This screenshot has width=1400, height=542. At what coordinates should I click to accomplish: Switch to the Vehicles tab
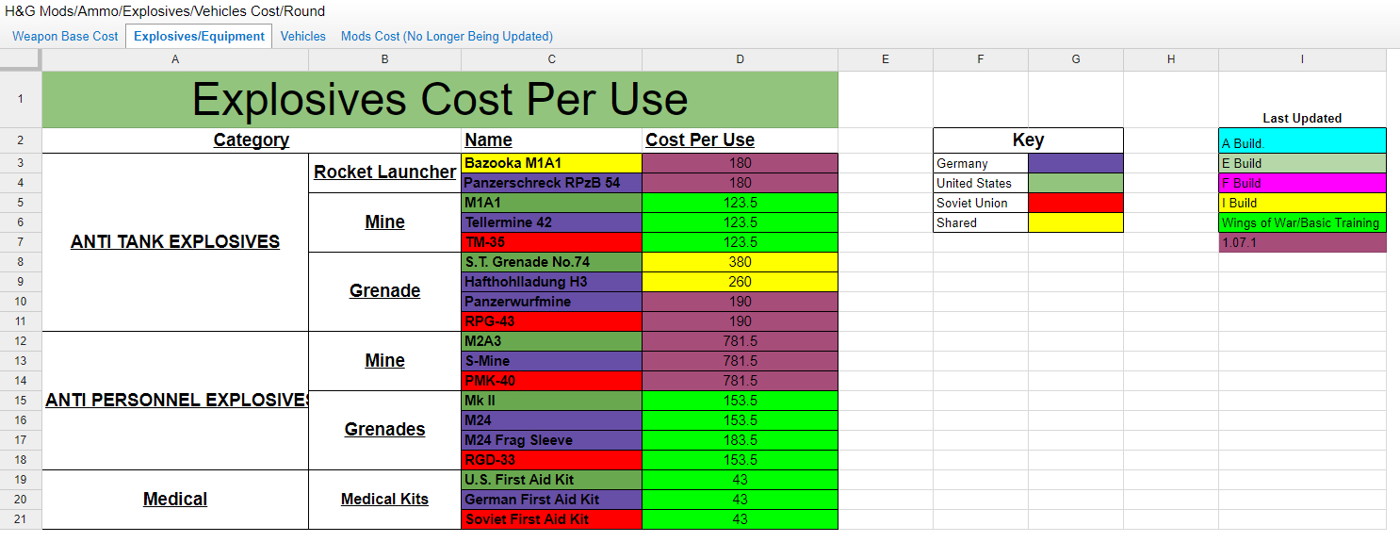click(x=303, y=36)
